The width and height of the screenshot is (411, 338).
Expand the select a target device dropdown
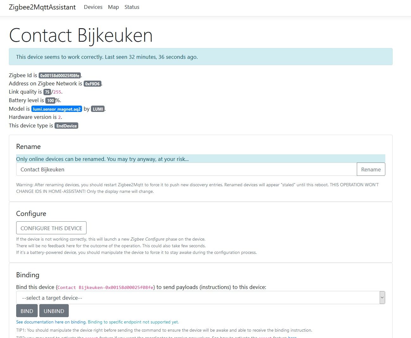pos(200,298)
